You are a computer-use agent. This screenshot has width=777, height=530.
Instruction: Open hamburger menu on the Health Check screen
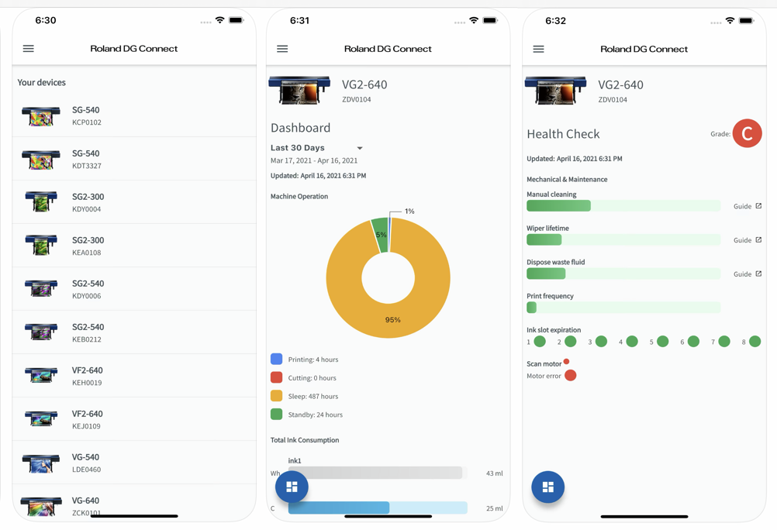[x=539, y=49]
